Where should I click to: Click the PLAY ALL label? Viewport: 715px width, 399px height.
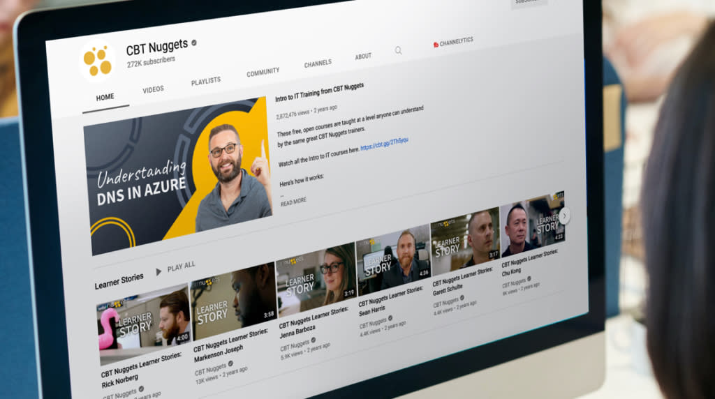181,266
